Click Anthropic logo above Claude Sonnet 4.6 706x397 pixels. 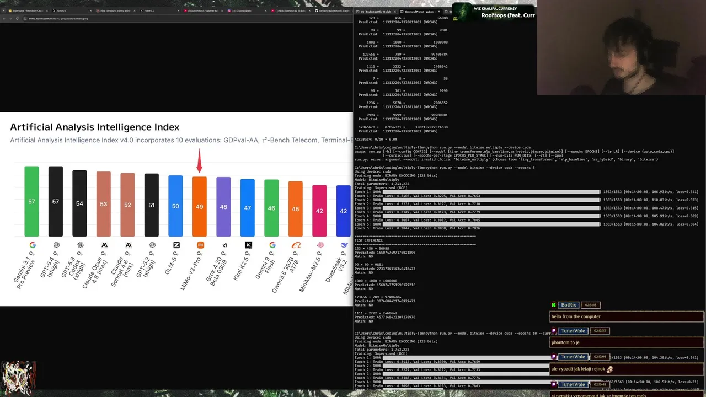(129, 245)
